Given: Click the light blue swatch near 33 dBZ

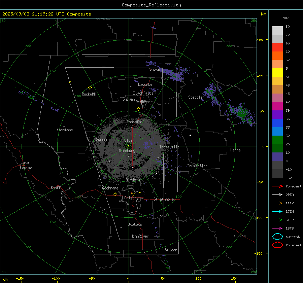Looking at the screenshot, I should click(277, 131).
